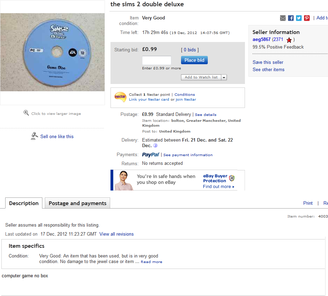Click the magnifier zoom icon under the photo

tap(26, 113)
